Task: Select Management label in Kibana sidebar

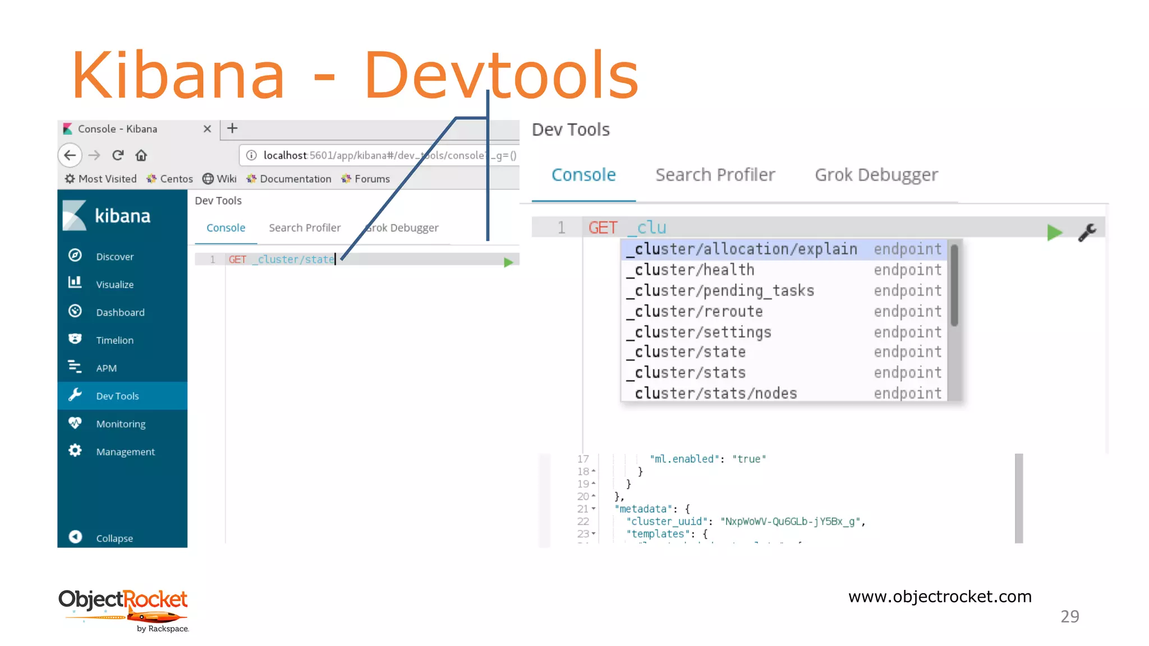Action: tap(126, 452)
